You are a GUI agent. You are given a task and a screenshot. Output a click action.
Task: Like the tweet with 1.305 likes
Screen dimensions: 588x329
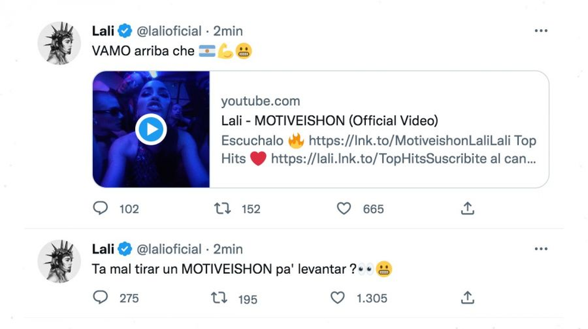coord(338,297)
